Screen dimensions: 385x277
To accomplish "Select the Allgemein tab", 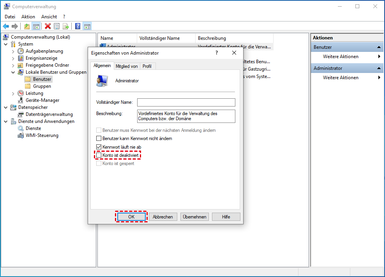I will 102,66.
